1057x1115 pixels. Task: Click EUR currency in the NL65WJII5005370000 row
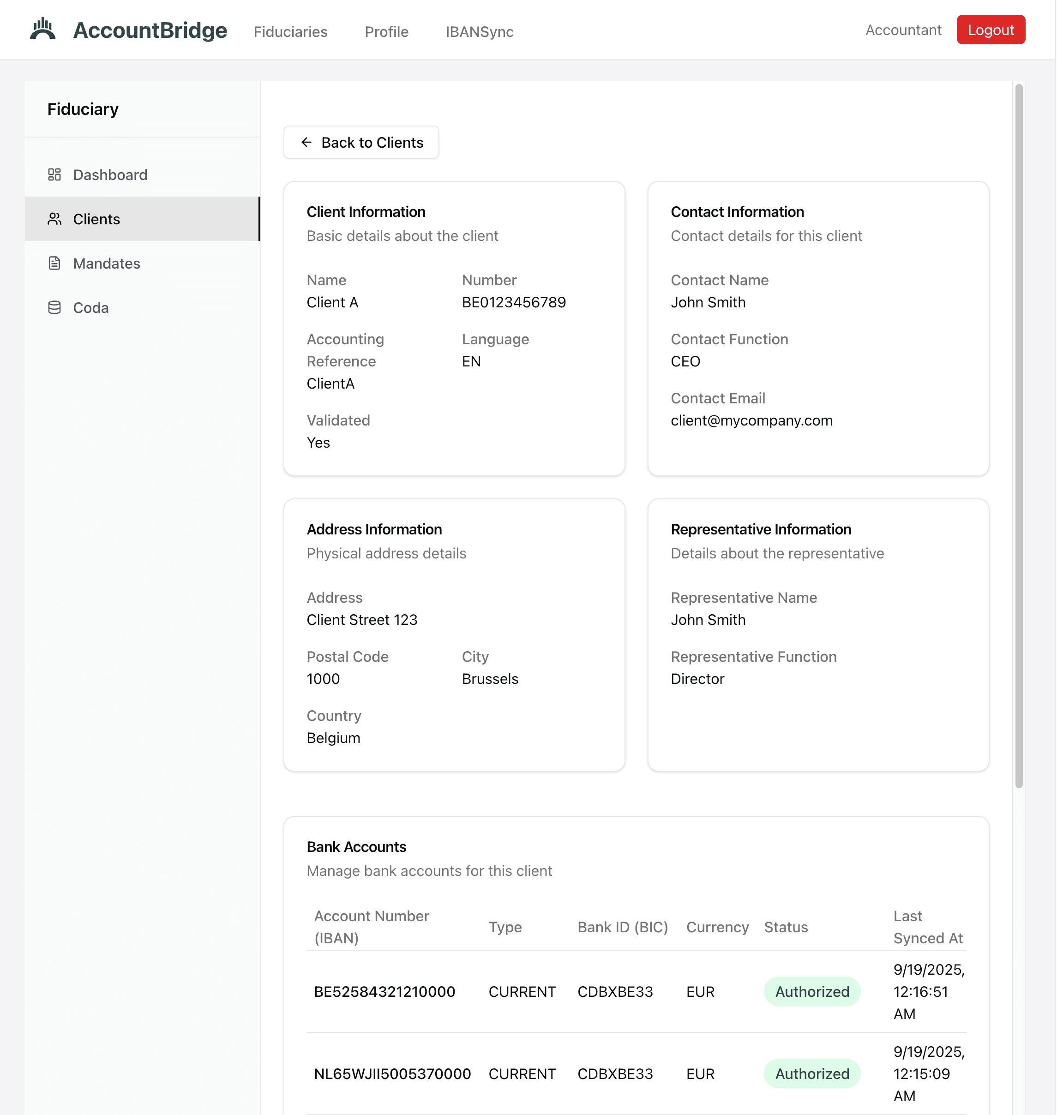coord(700,1074)
